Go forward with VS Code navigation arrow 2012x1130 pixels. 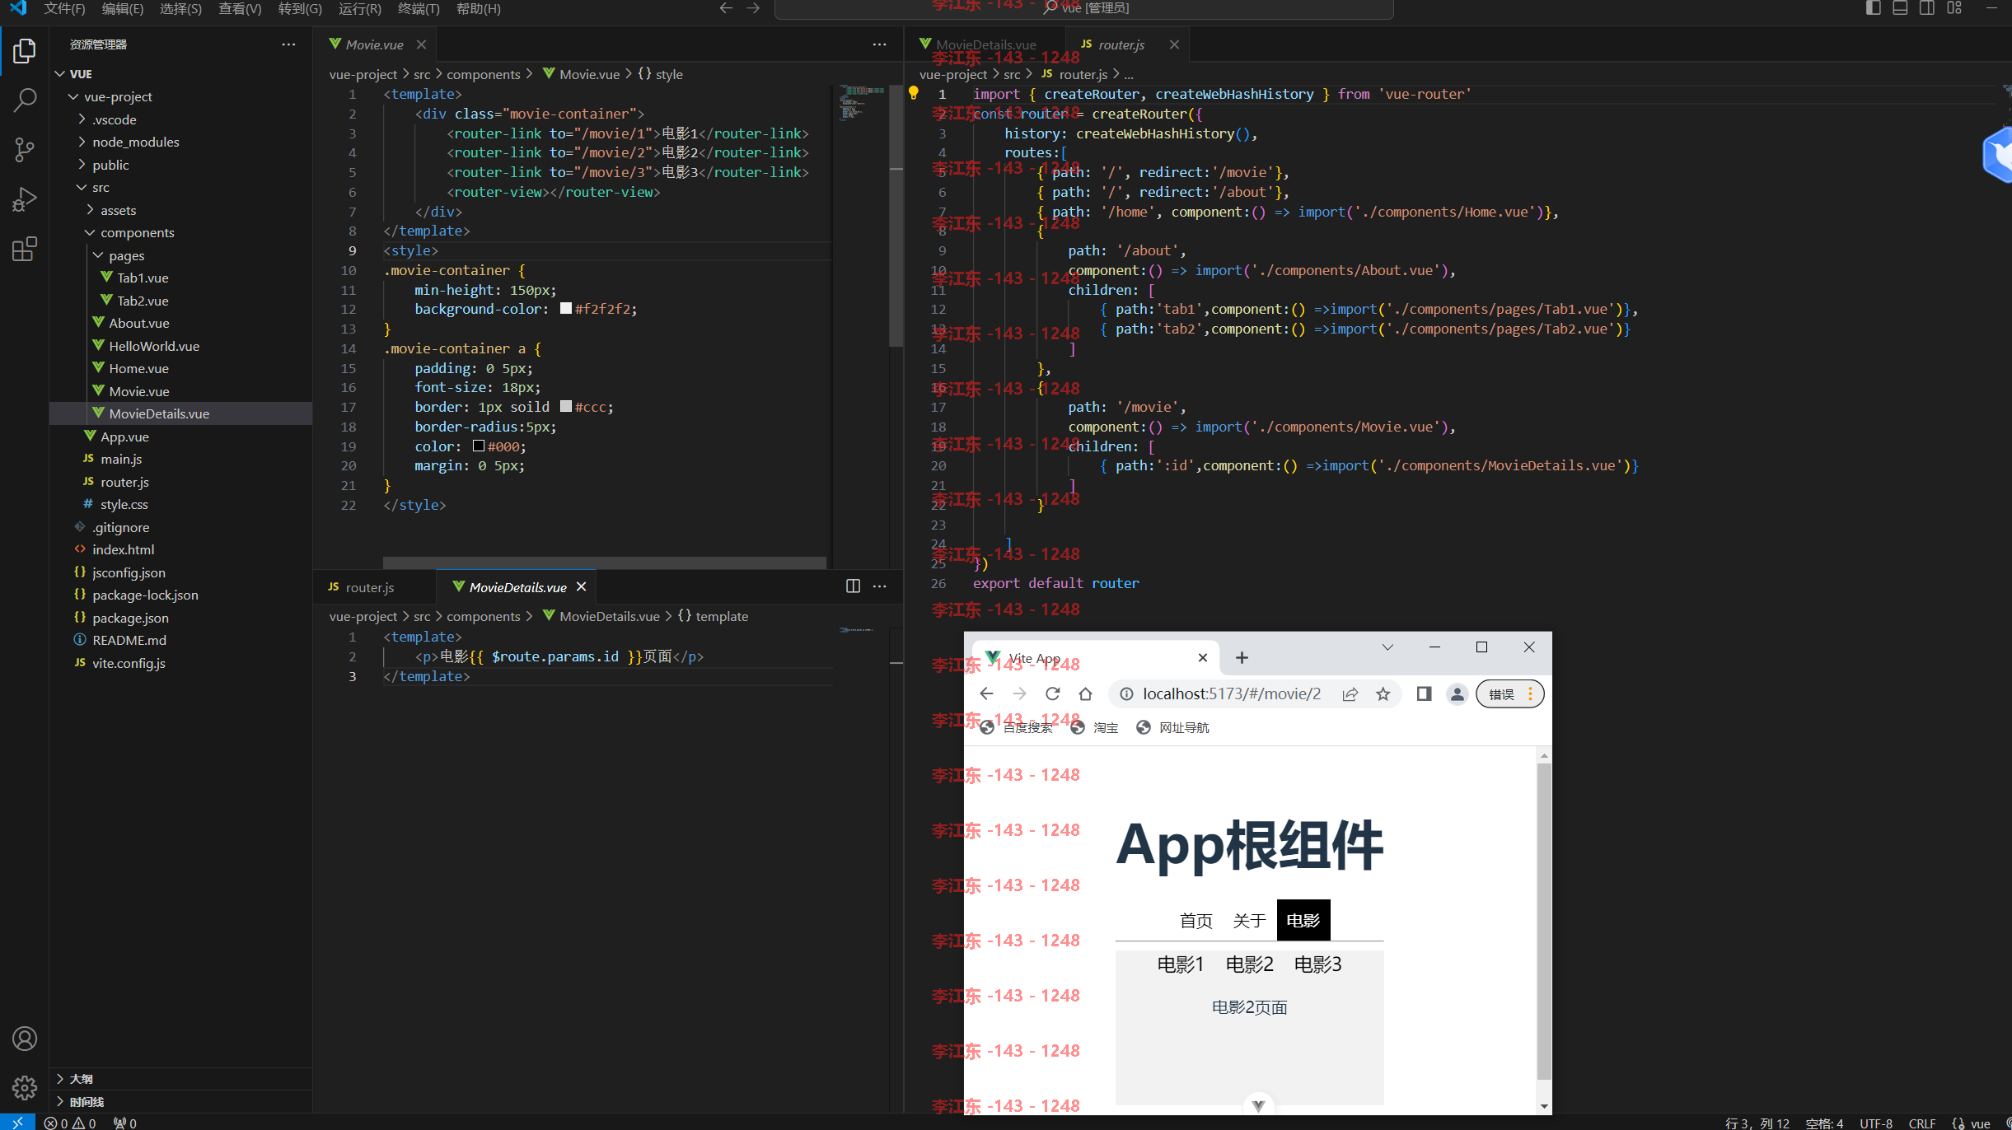pyautogui.click(x=753, y=8)
